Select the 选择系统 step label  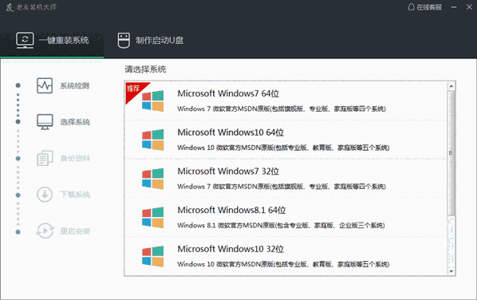75,122
